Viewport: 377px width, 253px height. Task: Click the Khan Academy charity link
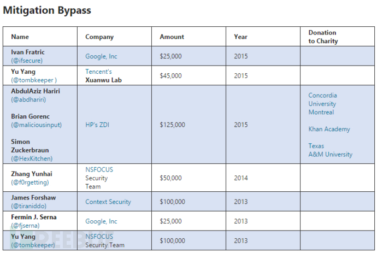(329, 130)
